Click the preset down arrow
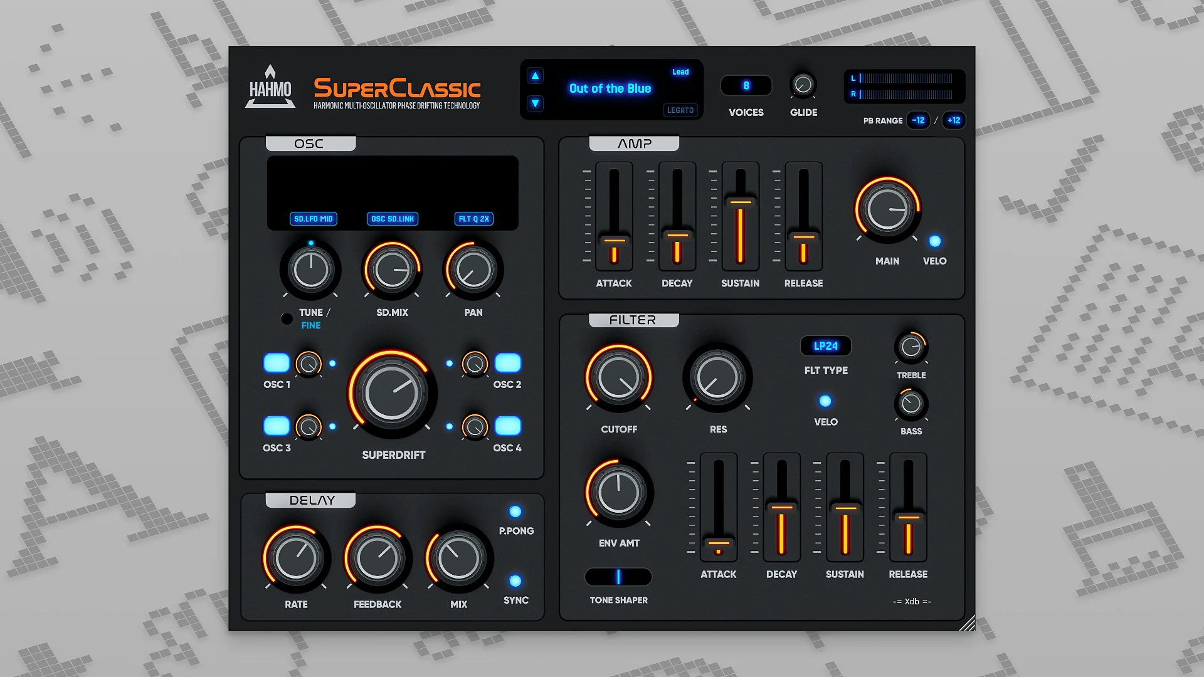The height and width of the screenshot is (677, 1204). [x=534, y=103]
